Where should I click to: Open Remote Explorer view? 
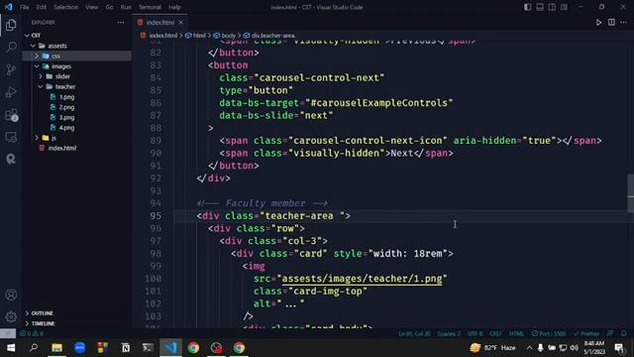click(x=11, y=137)
